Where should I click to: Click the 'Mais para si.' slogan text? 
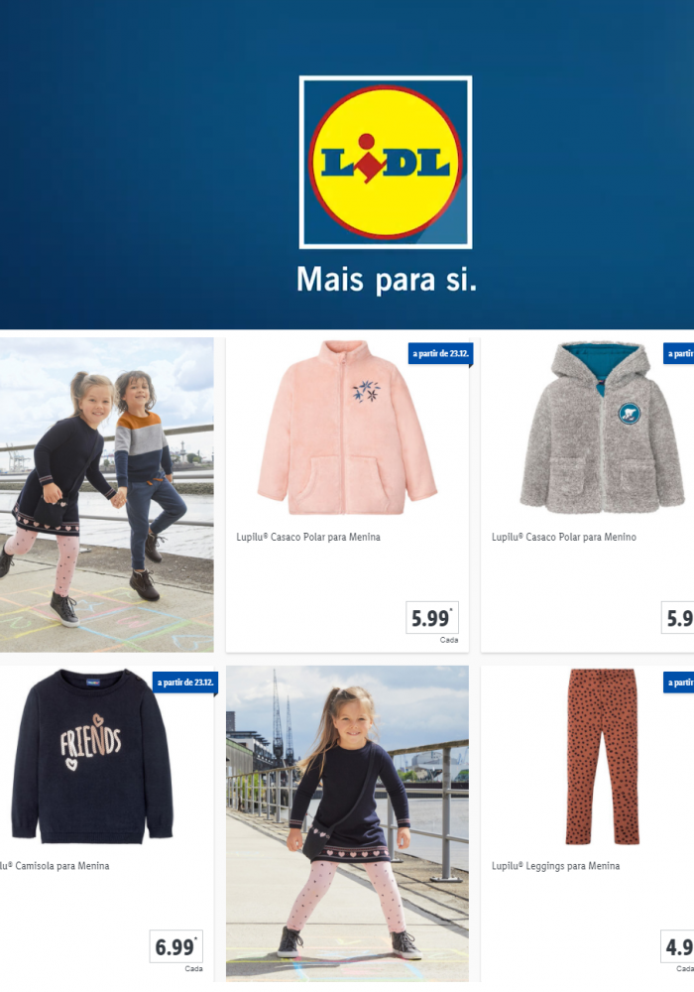click(x=387, y=280)
